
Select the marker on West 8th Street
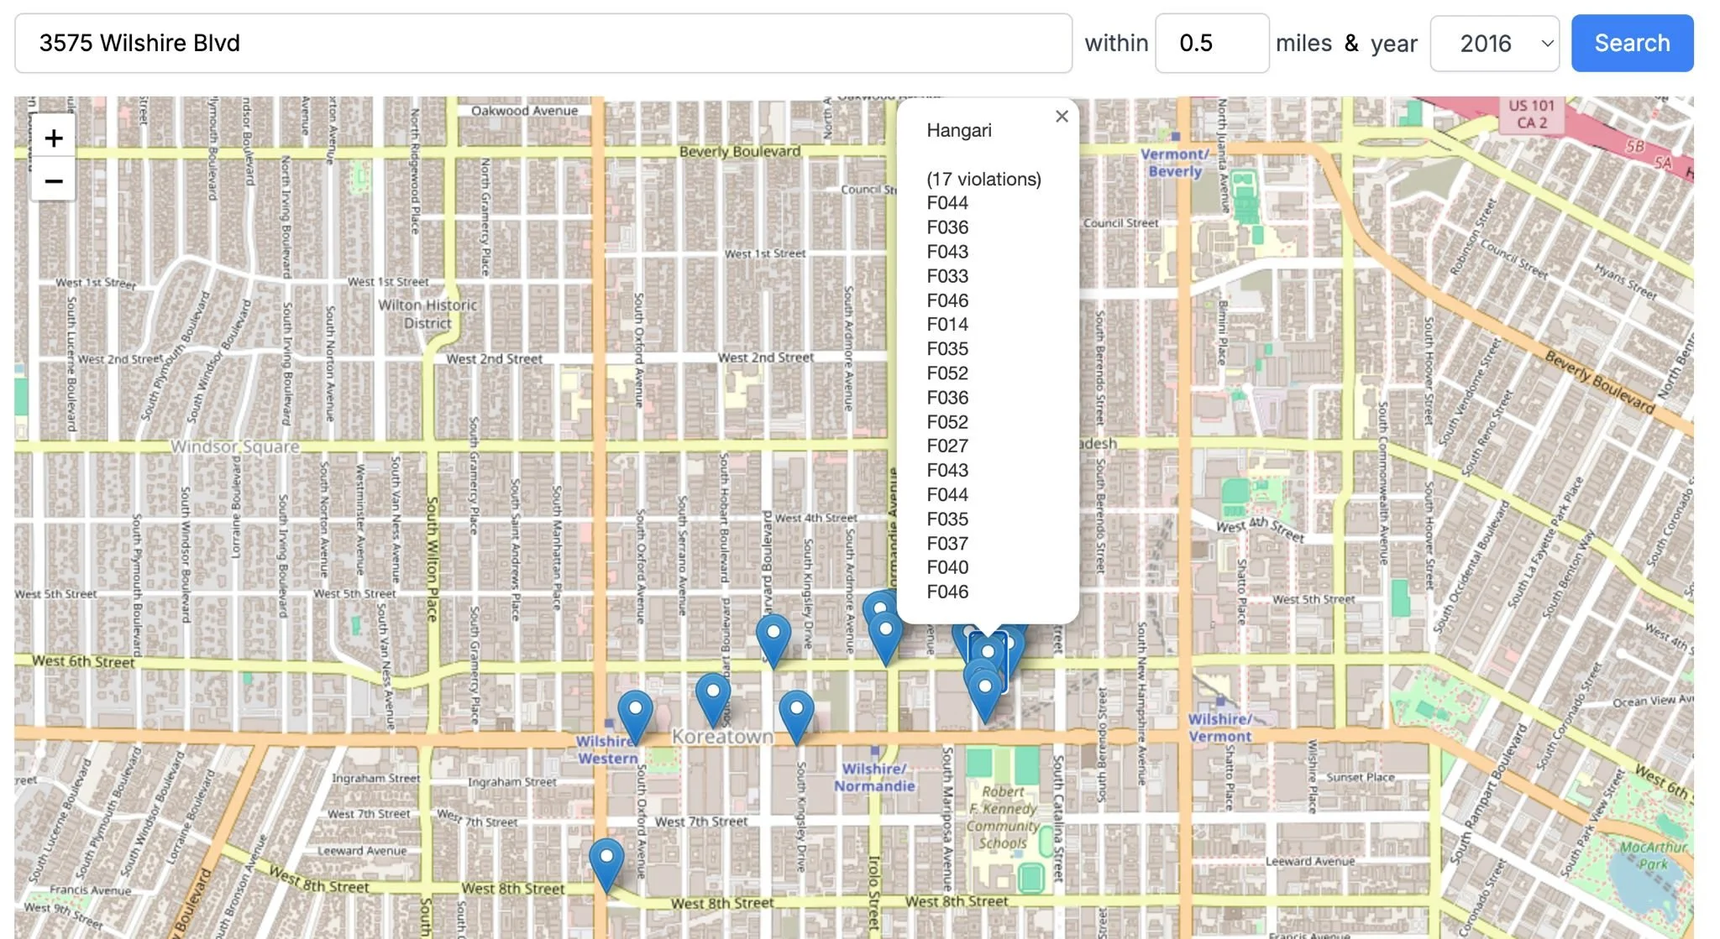point(606,862)
